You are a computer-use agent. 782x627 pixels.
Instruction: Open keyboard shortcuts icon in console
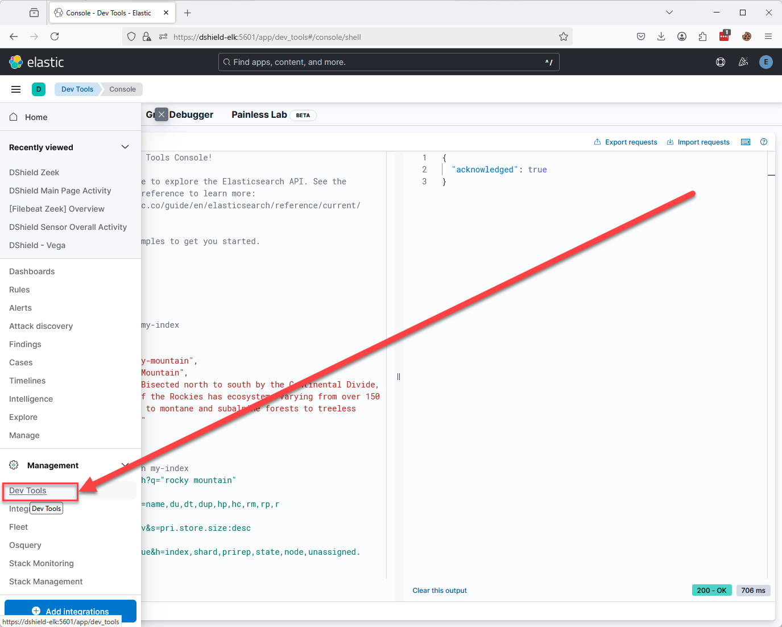pyautogui.click(x=746, y=142)
